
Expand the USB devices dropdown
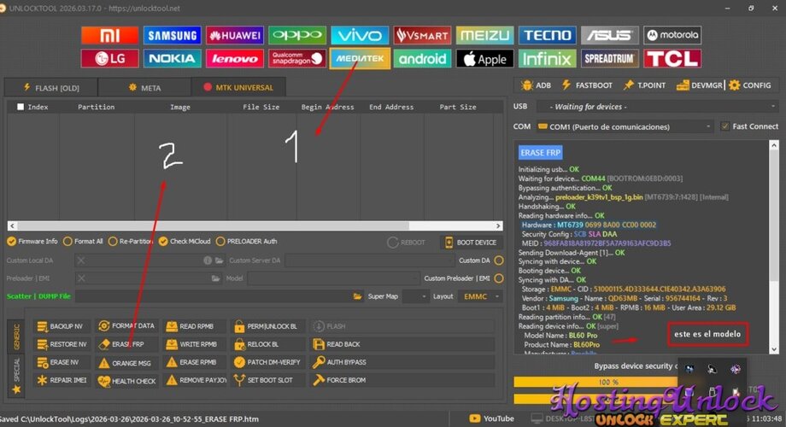point(657,106)
